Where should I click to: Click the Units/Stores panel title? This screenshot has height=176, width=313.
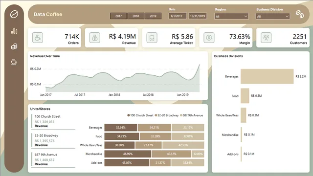[40, 109]
